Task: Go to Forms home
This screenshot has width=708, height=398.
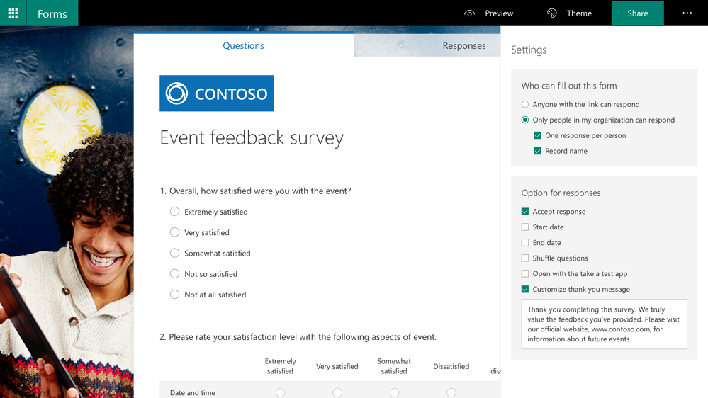Action: point(52,13)
